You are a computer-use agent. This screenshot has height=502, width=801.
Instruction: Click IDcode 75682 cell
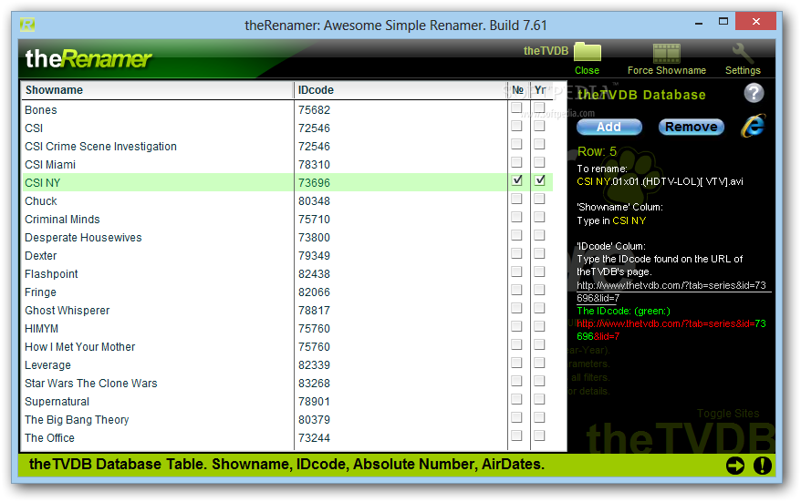314,109
